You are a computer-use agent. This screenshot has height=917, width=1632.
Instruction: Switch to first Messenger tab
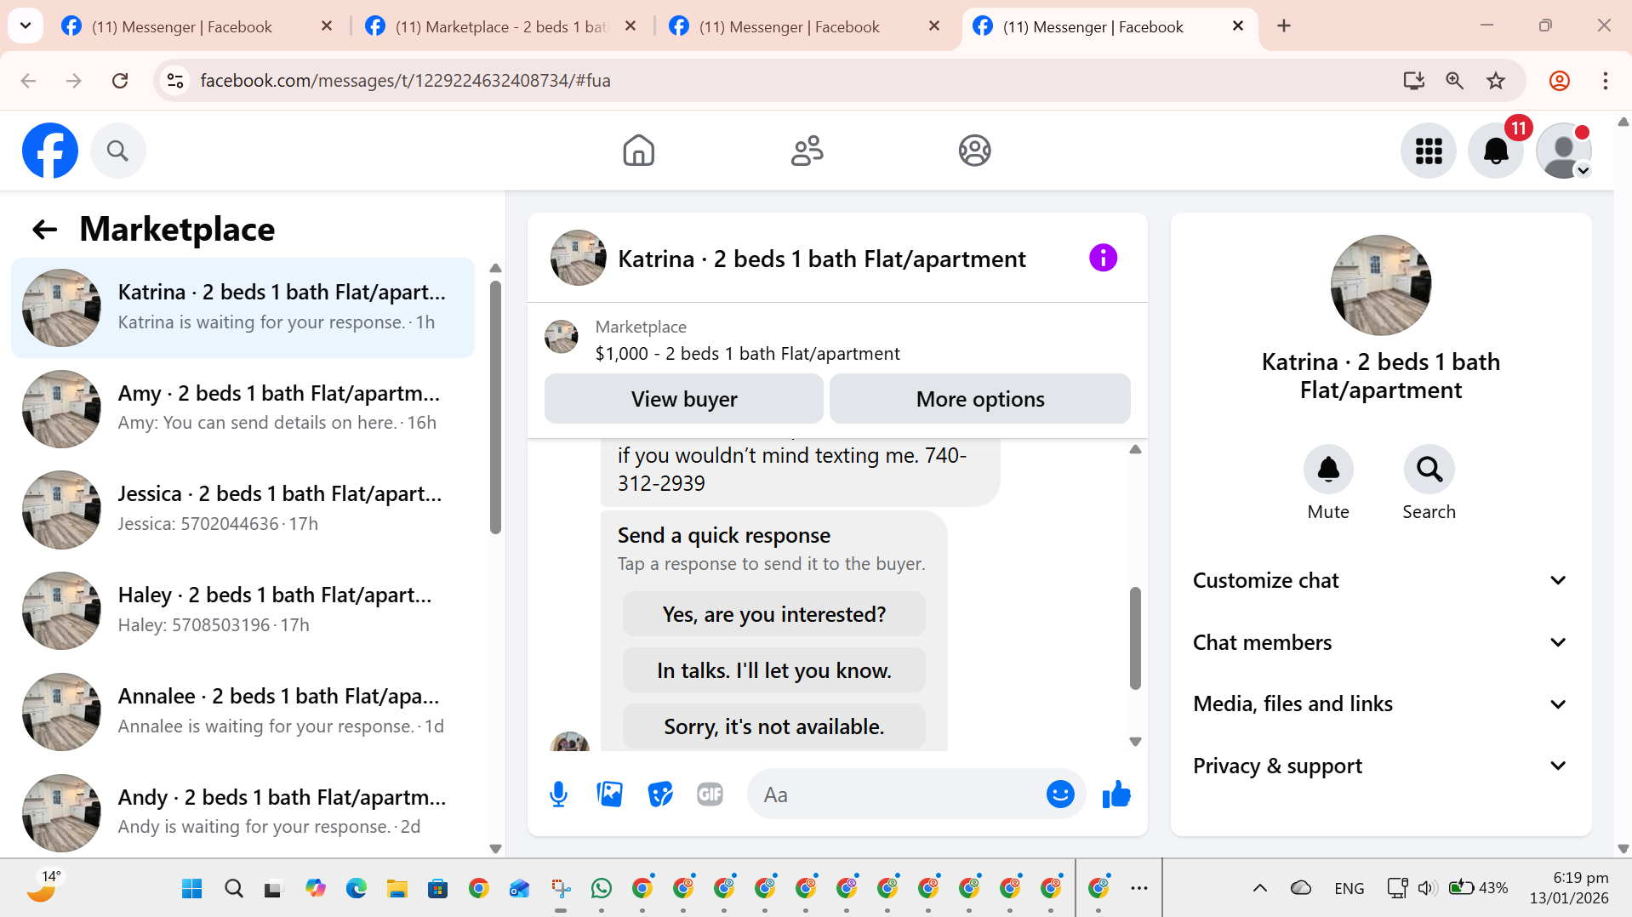click(196, 26)
